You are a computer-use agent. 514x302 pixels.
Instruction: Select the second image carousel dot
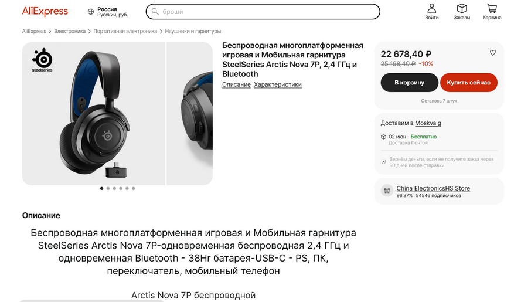[x=108, y=188]
